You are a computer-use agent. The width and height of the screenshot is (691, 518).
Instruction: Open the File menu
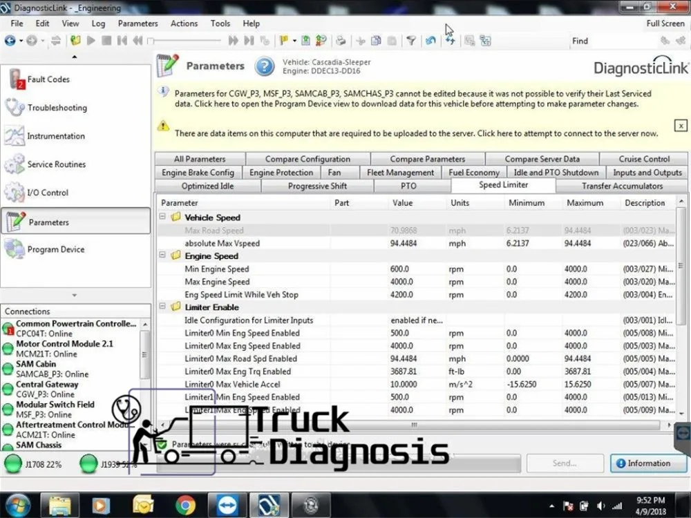coord(17,23)
